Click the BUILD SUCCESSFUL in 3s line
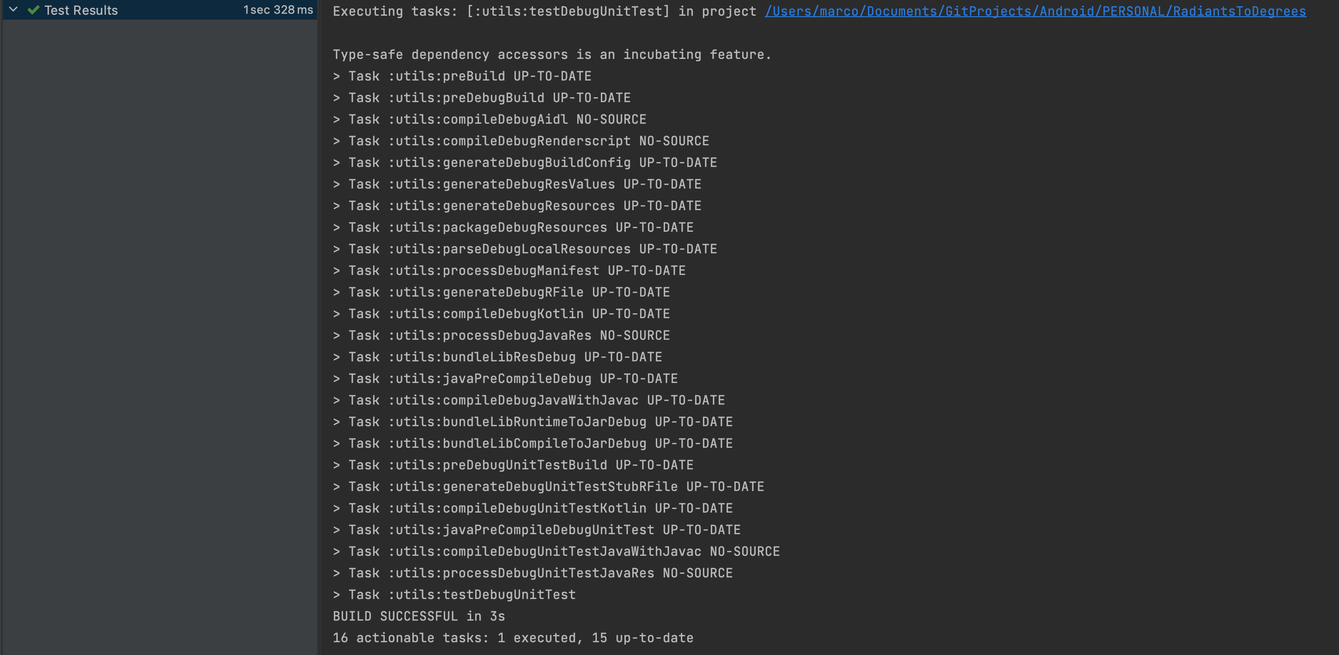This screenshot has height=655, width=1339. tap(418, 617)
